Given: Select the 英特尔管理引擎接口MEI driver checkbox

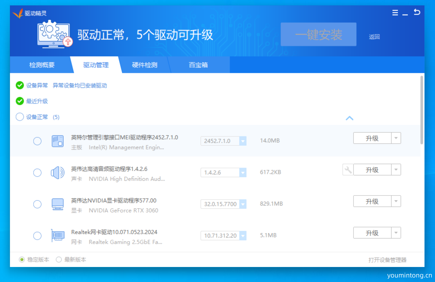Looking at the screenshot, I should pos(37,141).
